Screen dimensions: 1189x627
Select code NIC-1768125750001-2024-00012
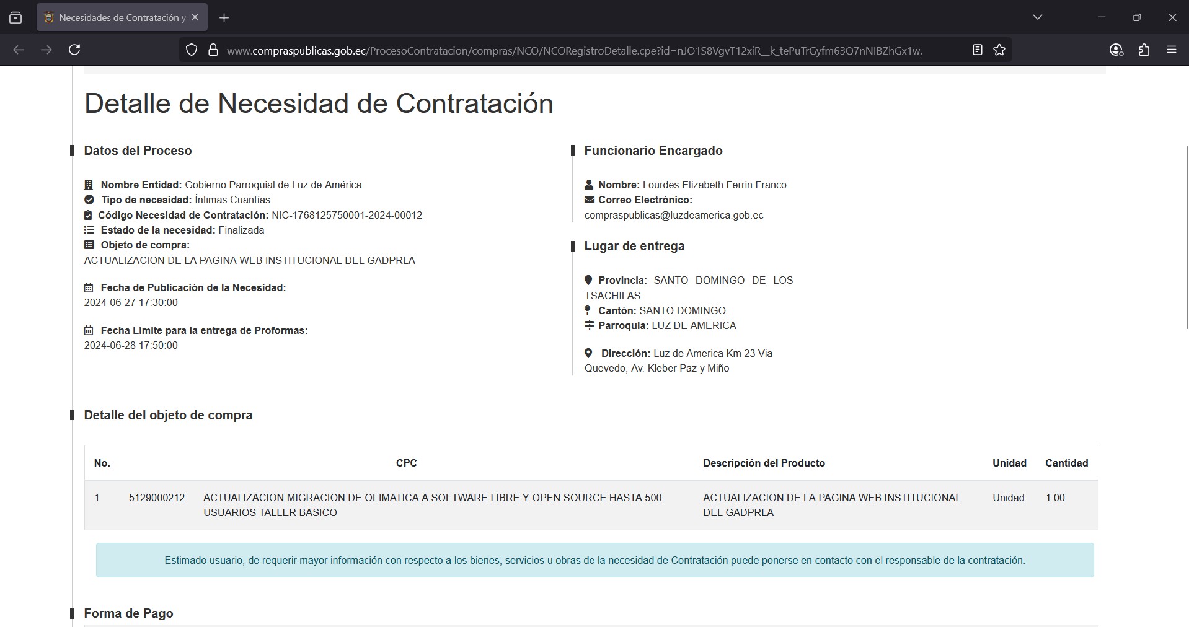tap(347, 215)
